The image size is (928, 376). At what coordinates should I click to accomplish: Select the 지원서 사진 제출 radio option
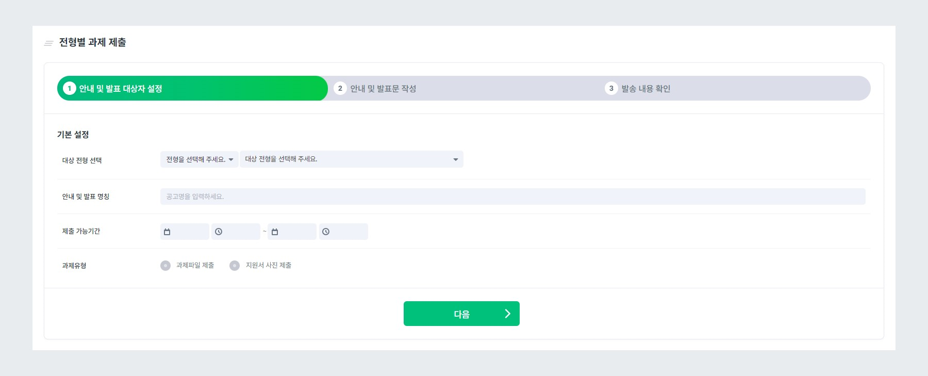coord(235,265)
